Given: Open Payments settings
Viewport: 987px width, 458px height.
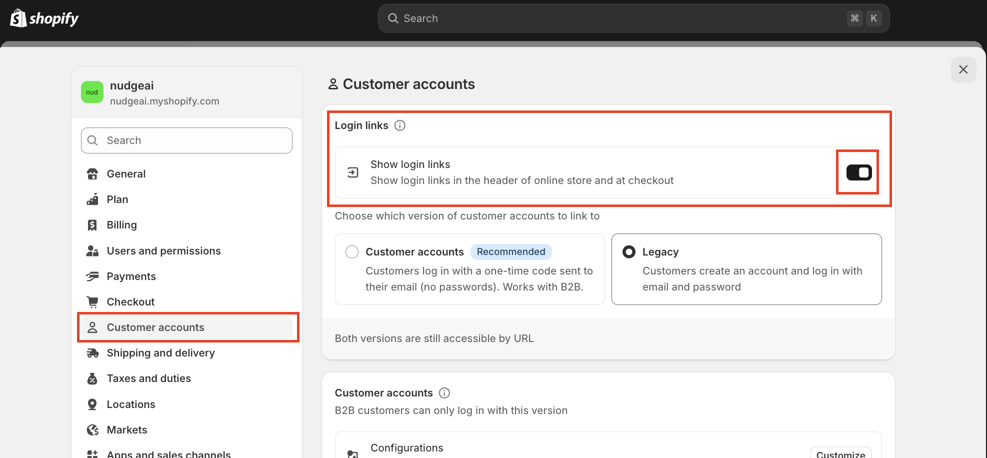Looking at the screenshot, I should [x=187, y=276].
